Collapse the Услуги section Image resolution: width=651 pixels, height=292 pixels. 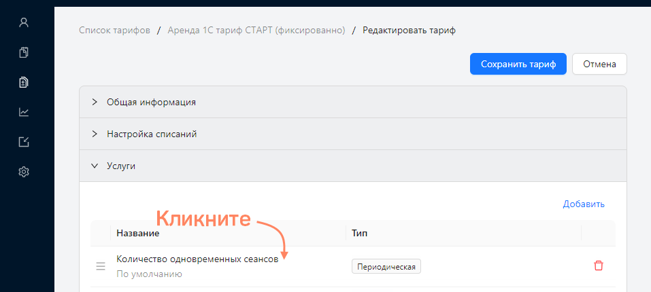tap(352, 166)
